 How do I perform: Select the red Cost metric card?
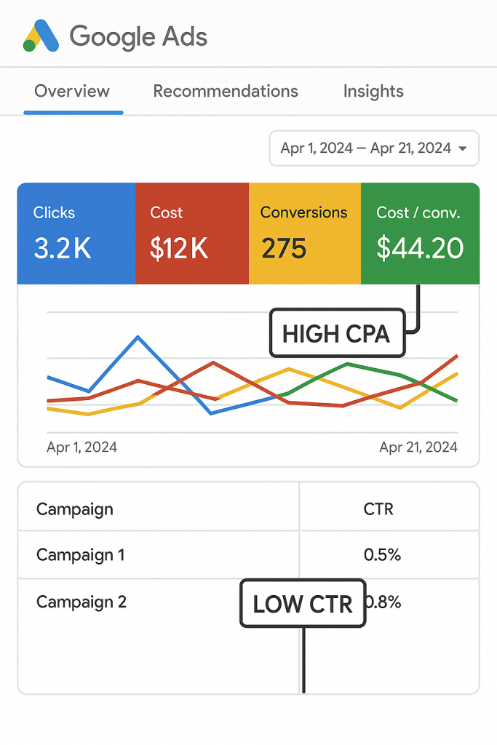pyautogui.click(x=191, y=234)
